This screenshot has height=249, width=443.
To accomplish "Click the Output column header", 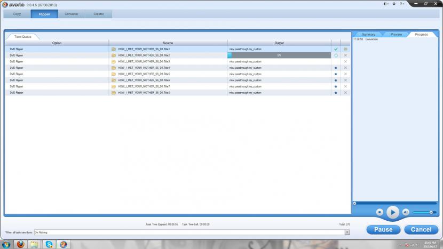I will pyautogui.click(x=279, y=43).
